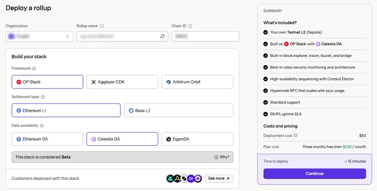
Task: Click checkmark beside Hypernode RPC
Action: coord(266,91)
